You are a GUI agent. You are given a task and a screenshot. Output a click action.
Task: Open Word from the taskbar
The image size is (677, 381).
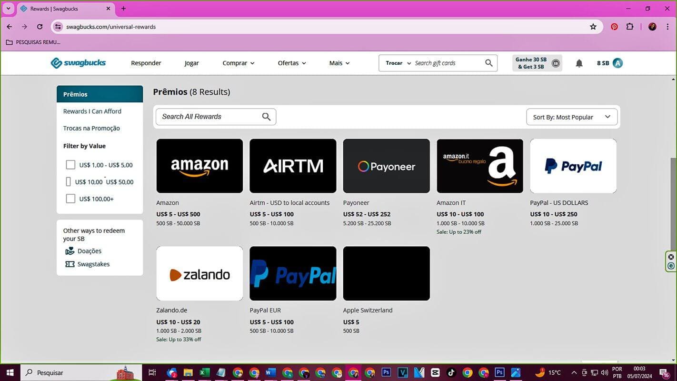[x=270, y=372]
